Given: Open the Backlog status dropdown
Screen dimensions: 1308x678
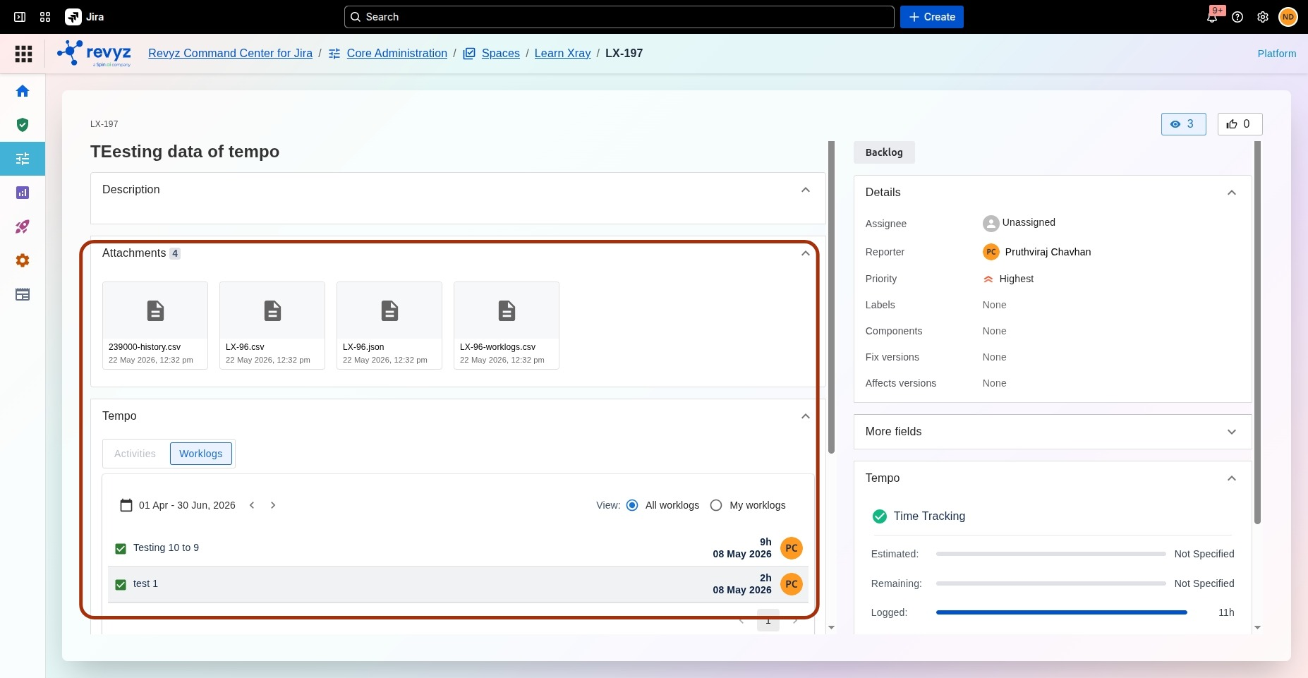Looking at the screenshot, I should coord(884,152).
